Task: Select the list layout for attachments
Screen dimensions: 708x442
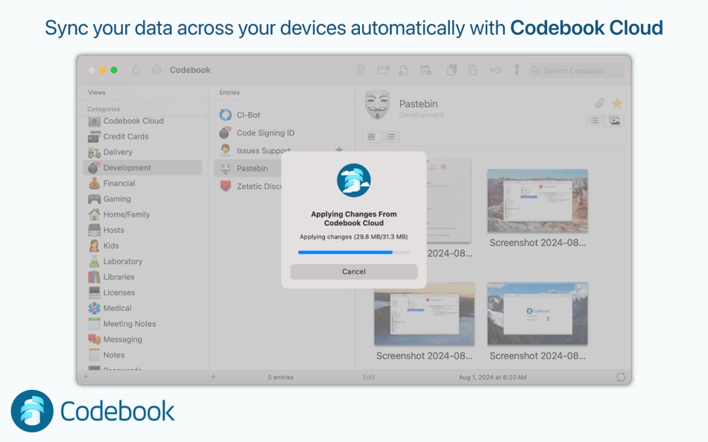Action: click(x=391, y=137)
